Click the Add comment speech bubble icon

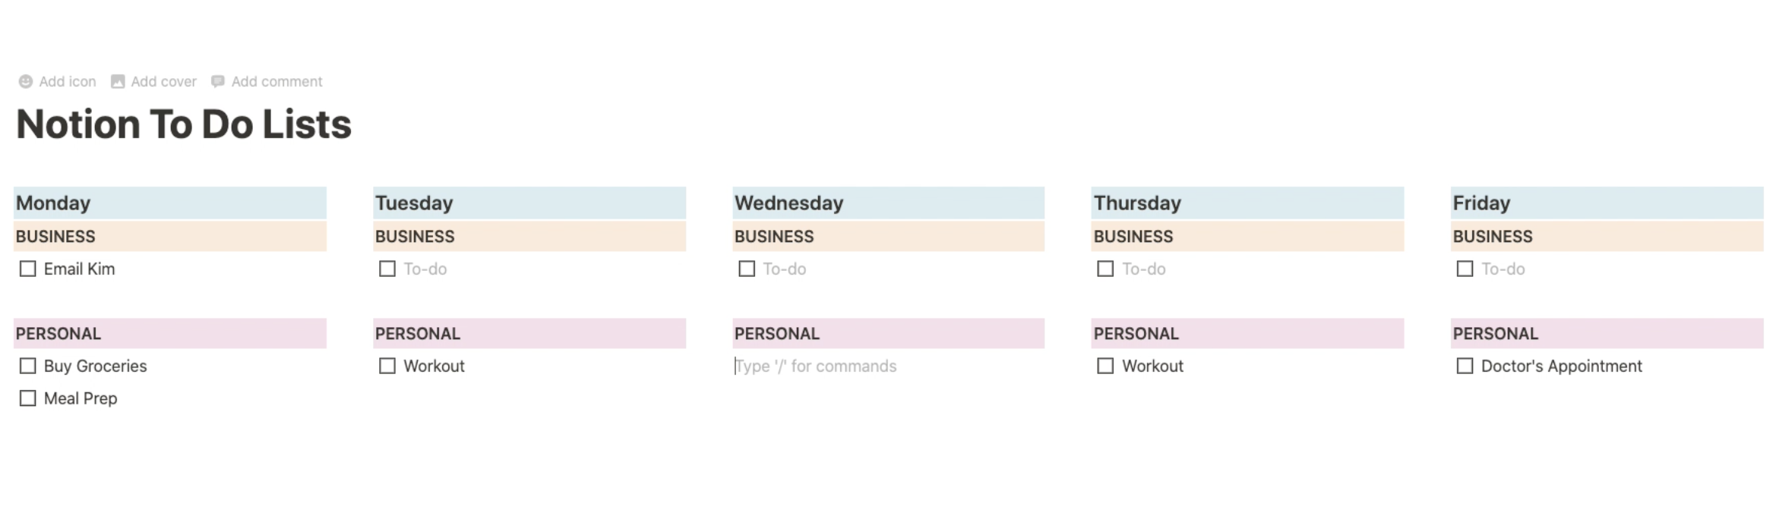(218, 81)
